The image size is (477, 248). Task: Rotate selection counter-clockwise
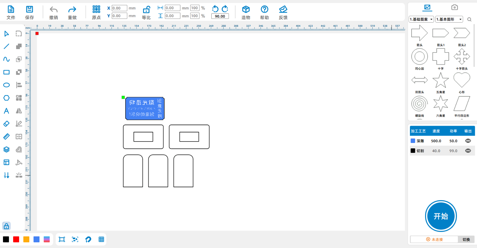215,9
